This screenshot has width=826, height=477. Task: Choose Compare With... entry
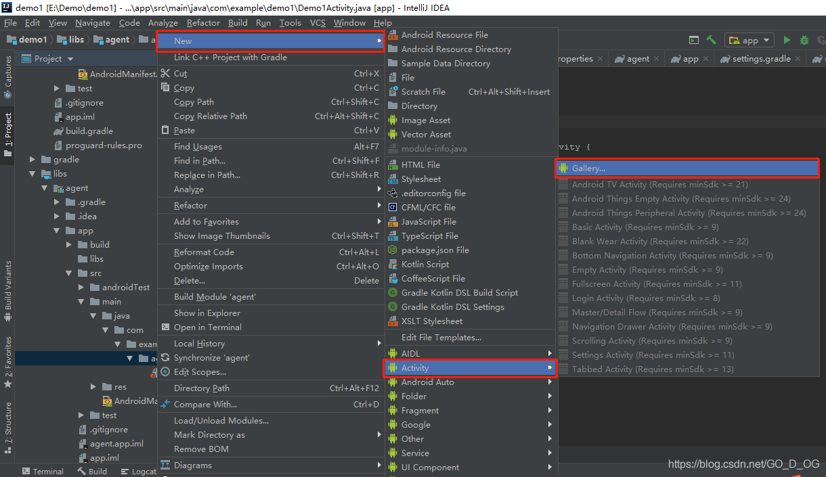pyautogui.click(x=271, y=404)
